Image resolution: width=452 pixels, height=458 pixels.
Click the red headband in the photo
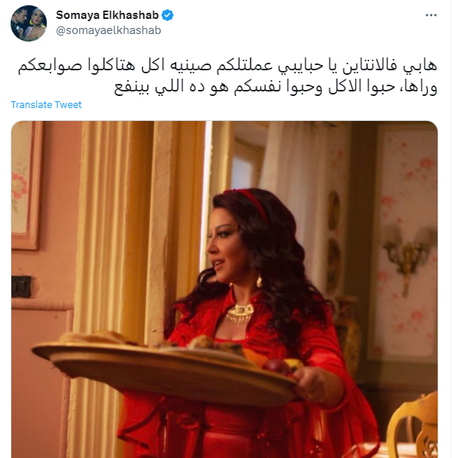[x=249, y=202]
